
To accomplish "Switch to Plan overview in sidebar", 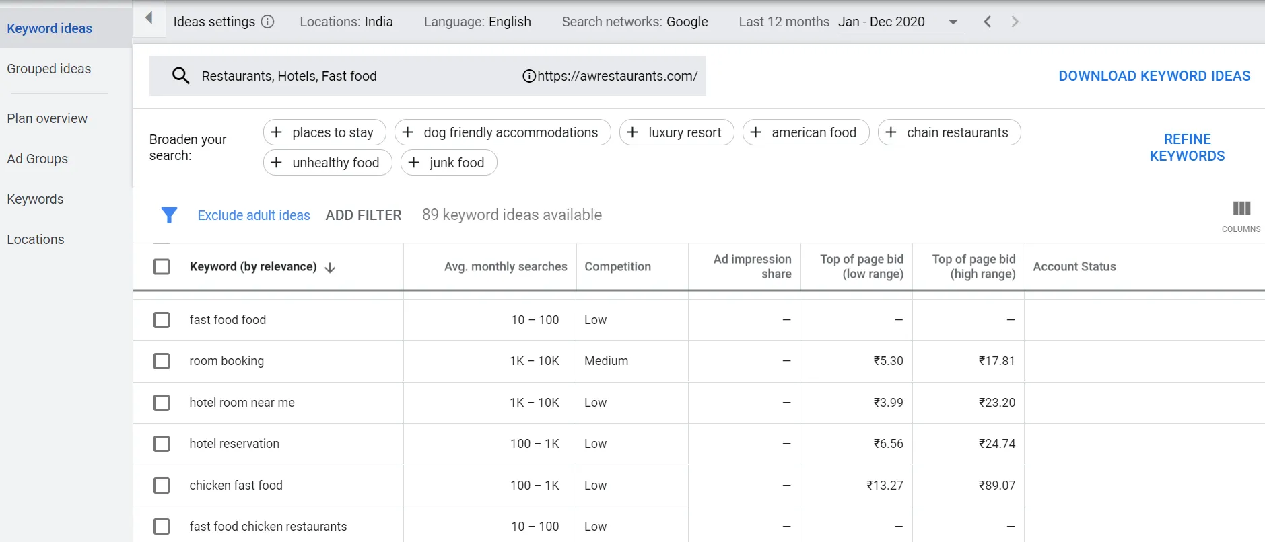I will coord(47,118).
